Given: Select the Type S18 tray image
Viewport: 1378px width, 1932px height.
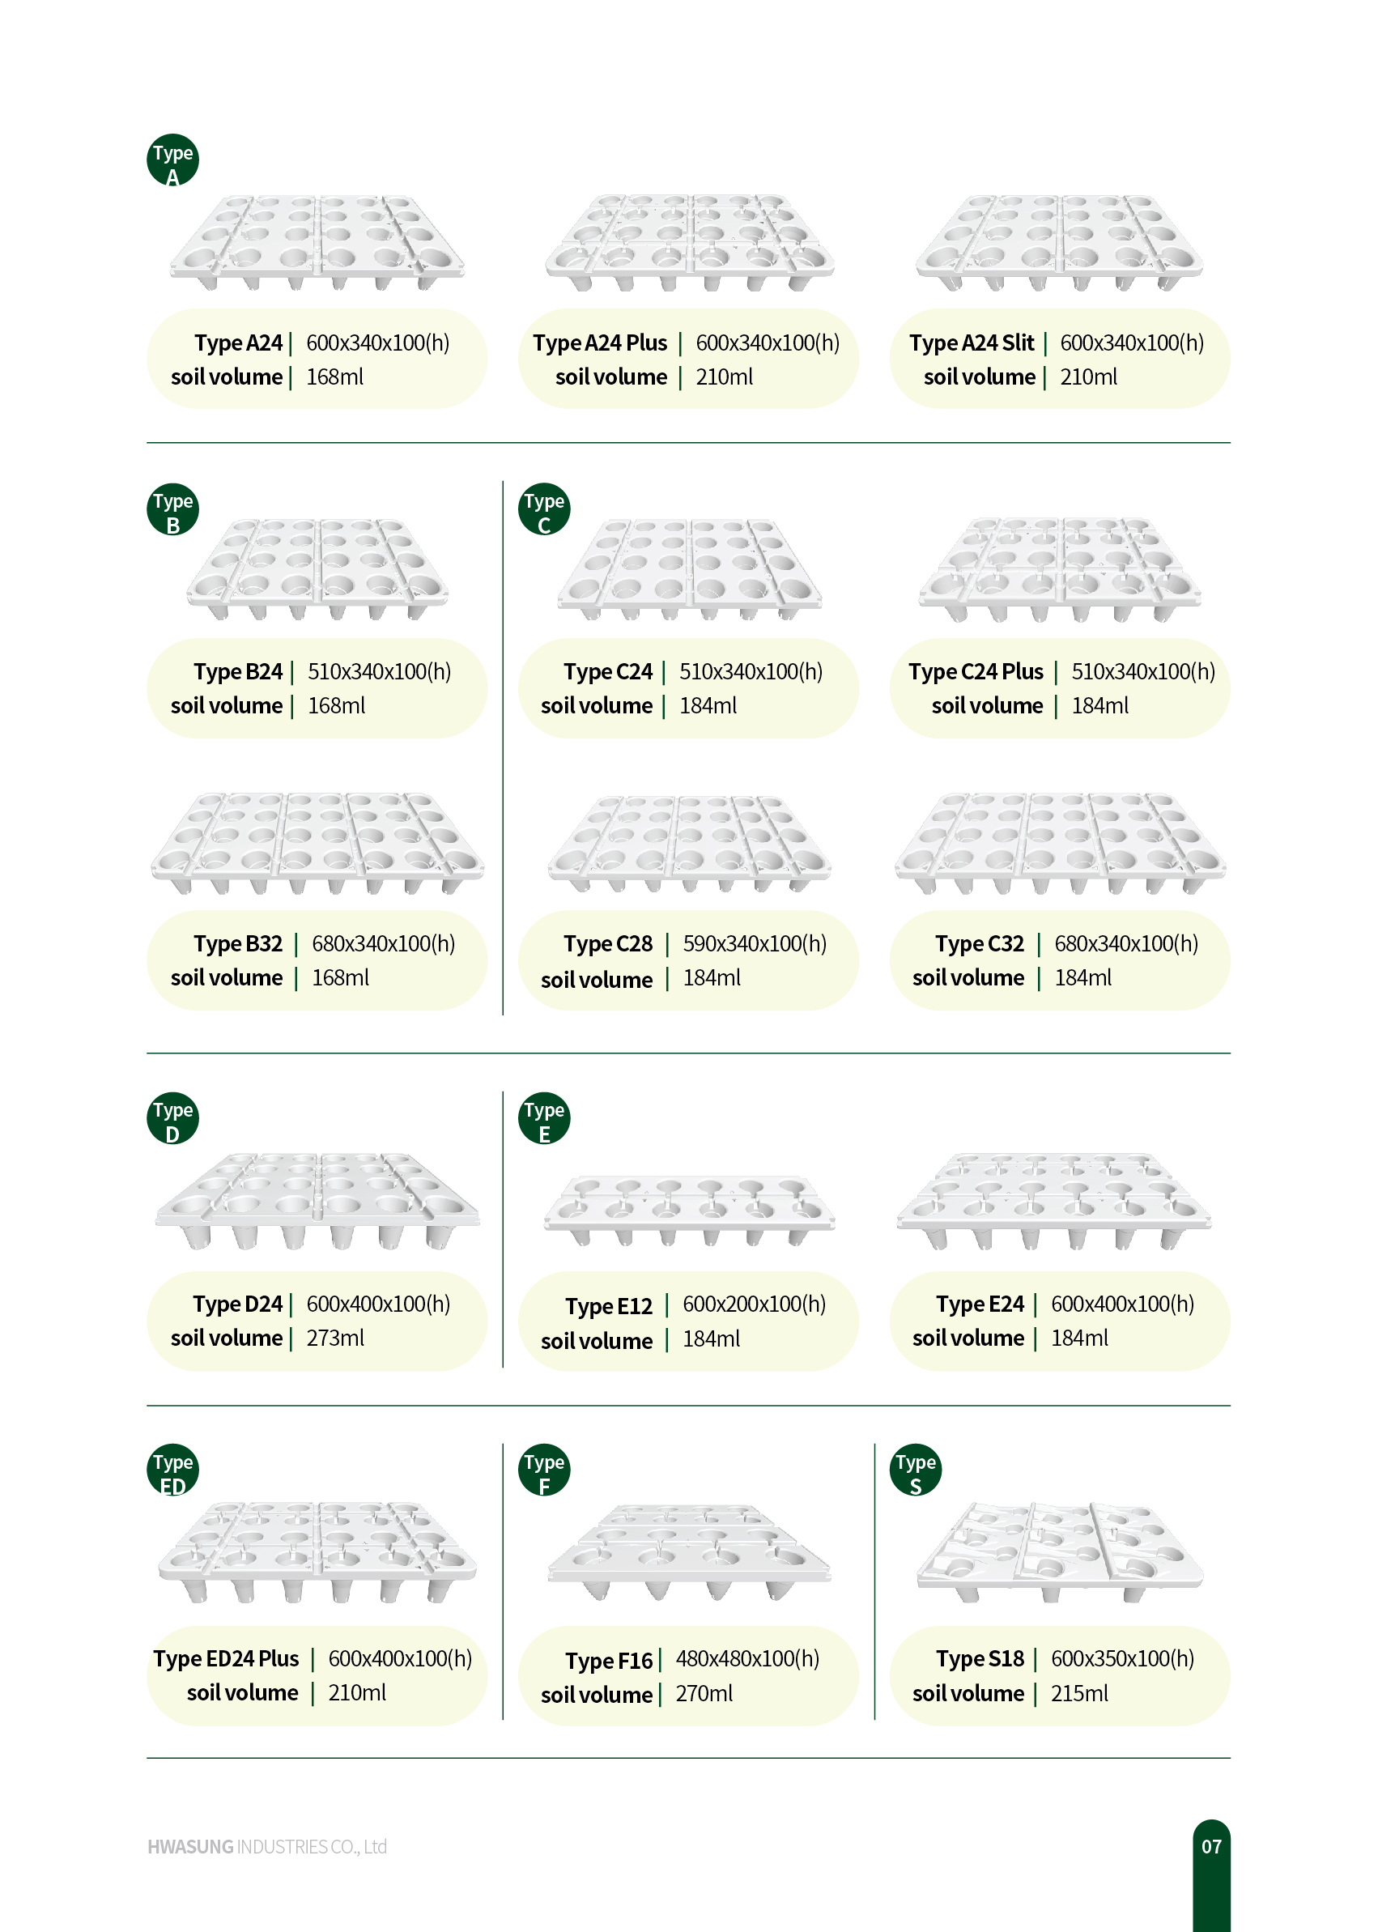Looking at the screenshot, I should [1059, 1551].
